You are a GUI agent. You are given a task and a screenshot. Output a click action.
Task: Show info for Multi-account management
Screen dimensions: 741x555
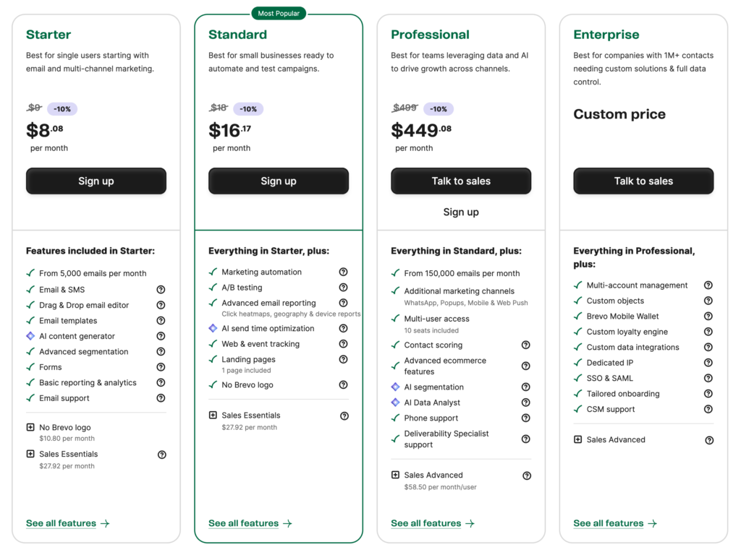point(708,285)
